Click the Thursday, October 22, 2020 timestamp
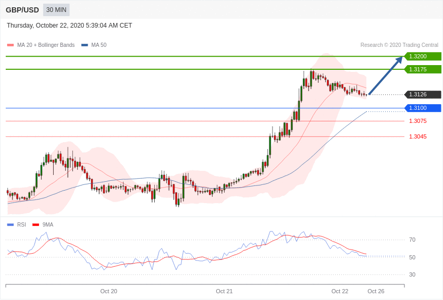This screenshot has width=443, height=300. 69,26
